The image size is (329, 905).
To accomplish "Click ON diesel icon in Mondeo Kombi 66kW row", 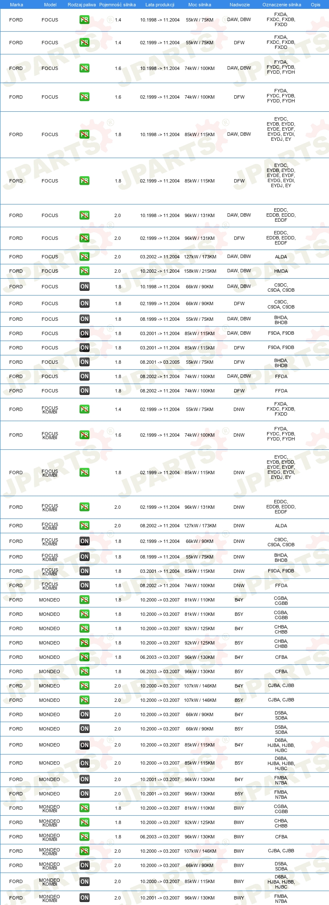I will [x=85, y=865].
